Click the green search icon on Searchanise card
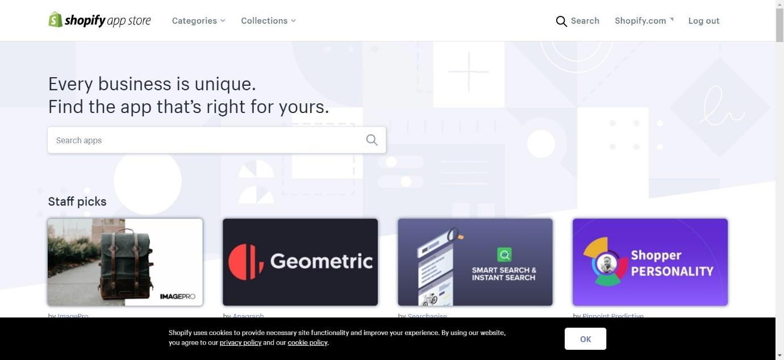The image size is (784, 360). pos(504,254)
